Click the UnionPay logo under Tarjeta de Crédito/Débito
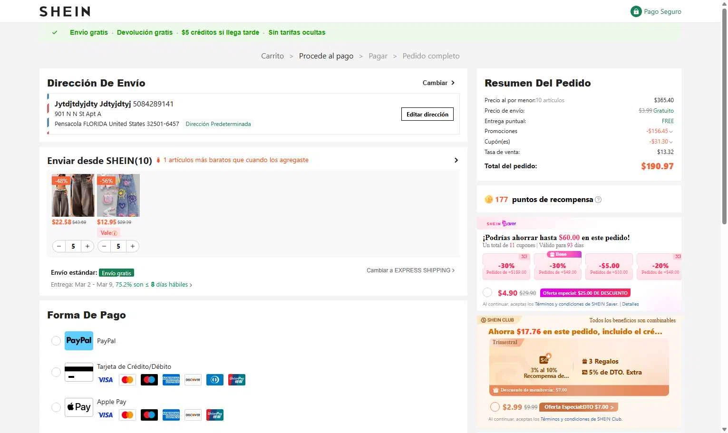This screenshot has height=433, width=728. 237,380
